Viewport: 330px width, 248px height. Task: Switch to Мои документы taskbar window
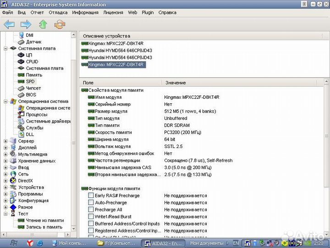pos(206,243)
